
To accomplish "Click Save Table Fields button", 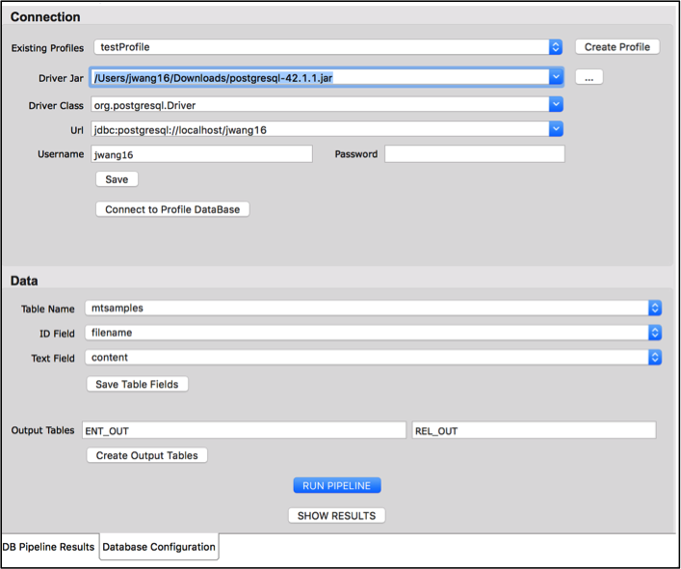I will point(138,384).
